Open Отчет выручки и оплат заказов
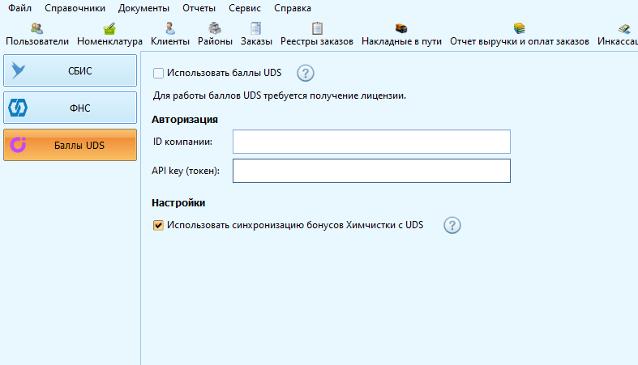This screenshot has height=365, width=638. 520,34
